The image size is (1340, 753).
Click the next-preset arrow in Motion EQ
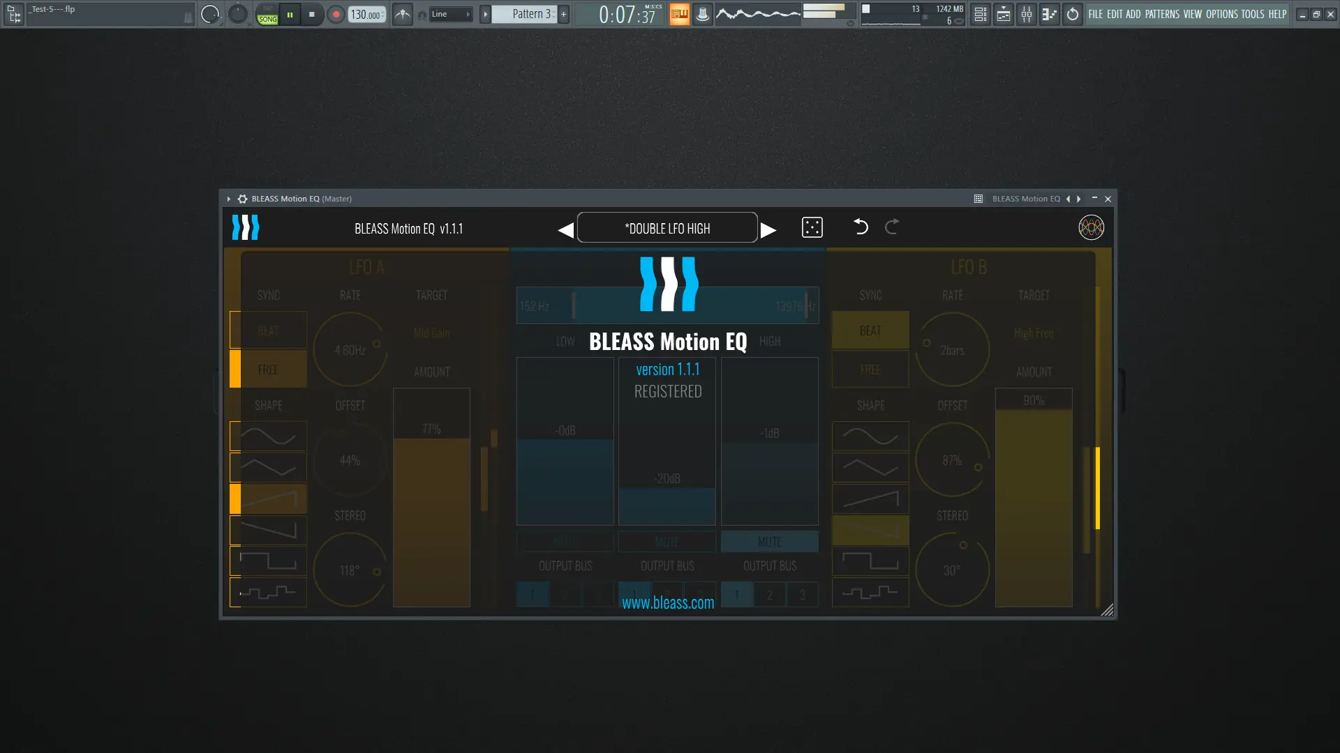point(768,227)
